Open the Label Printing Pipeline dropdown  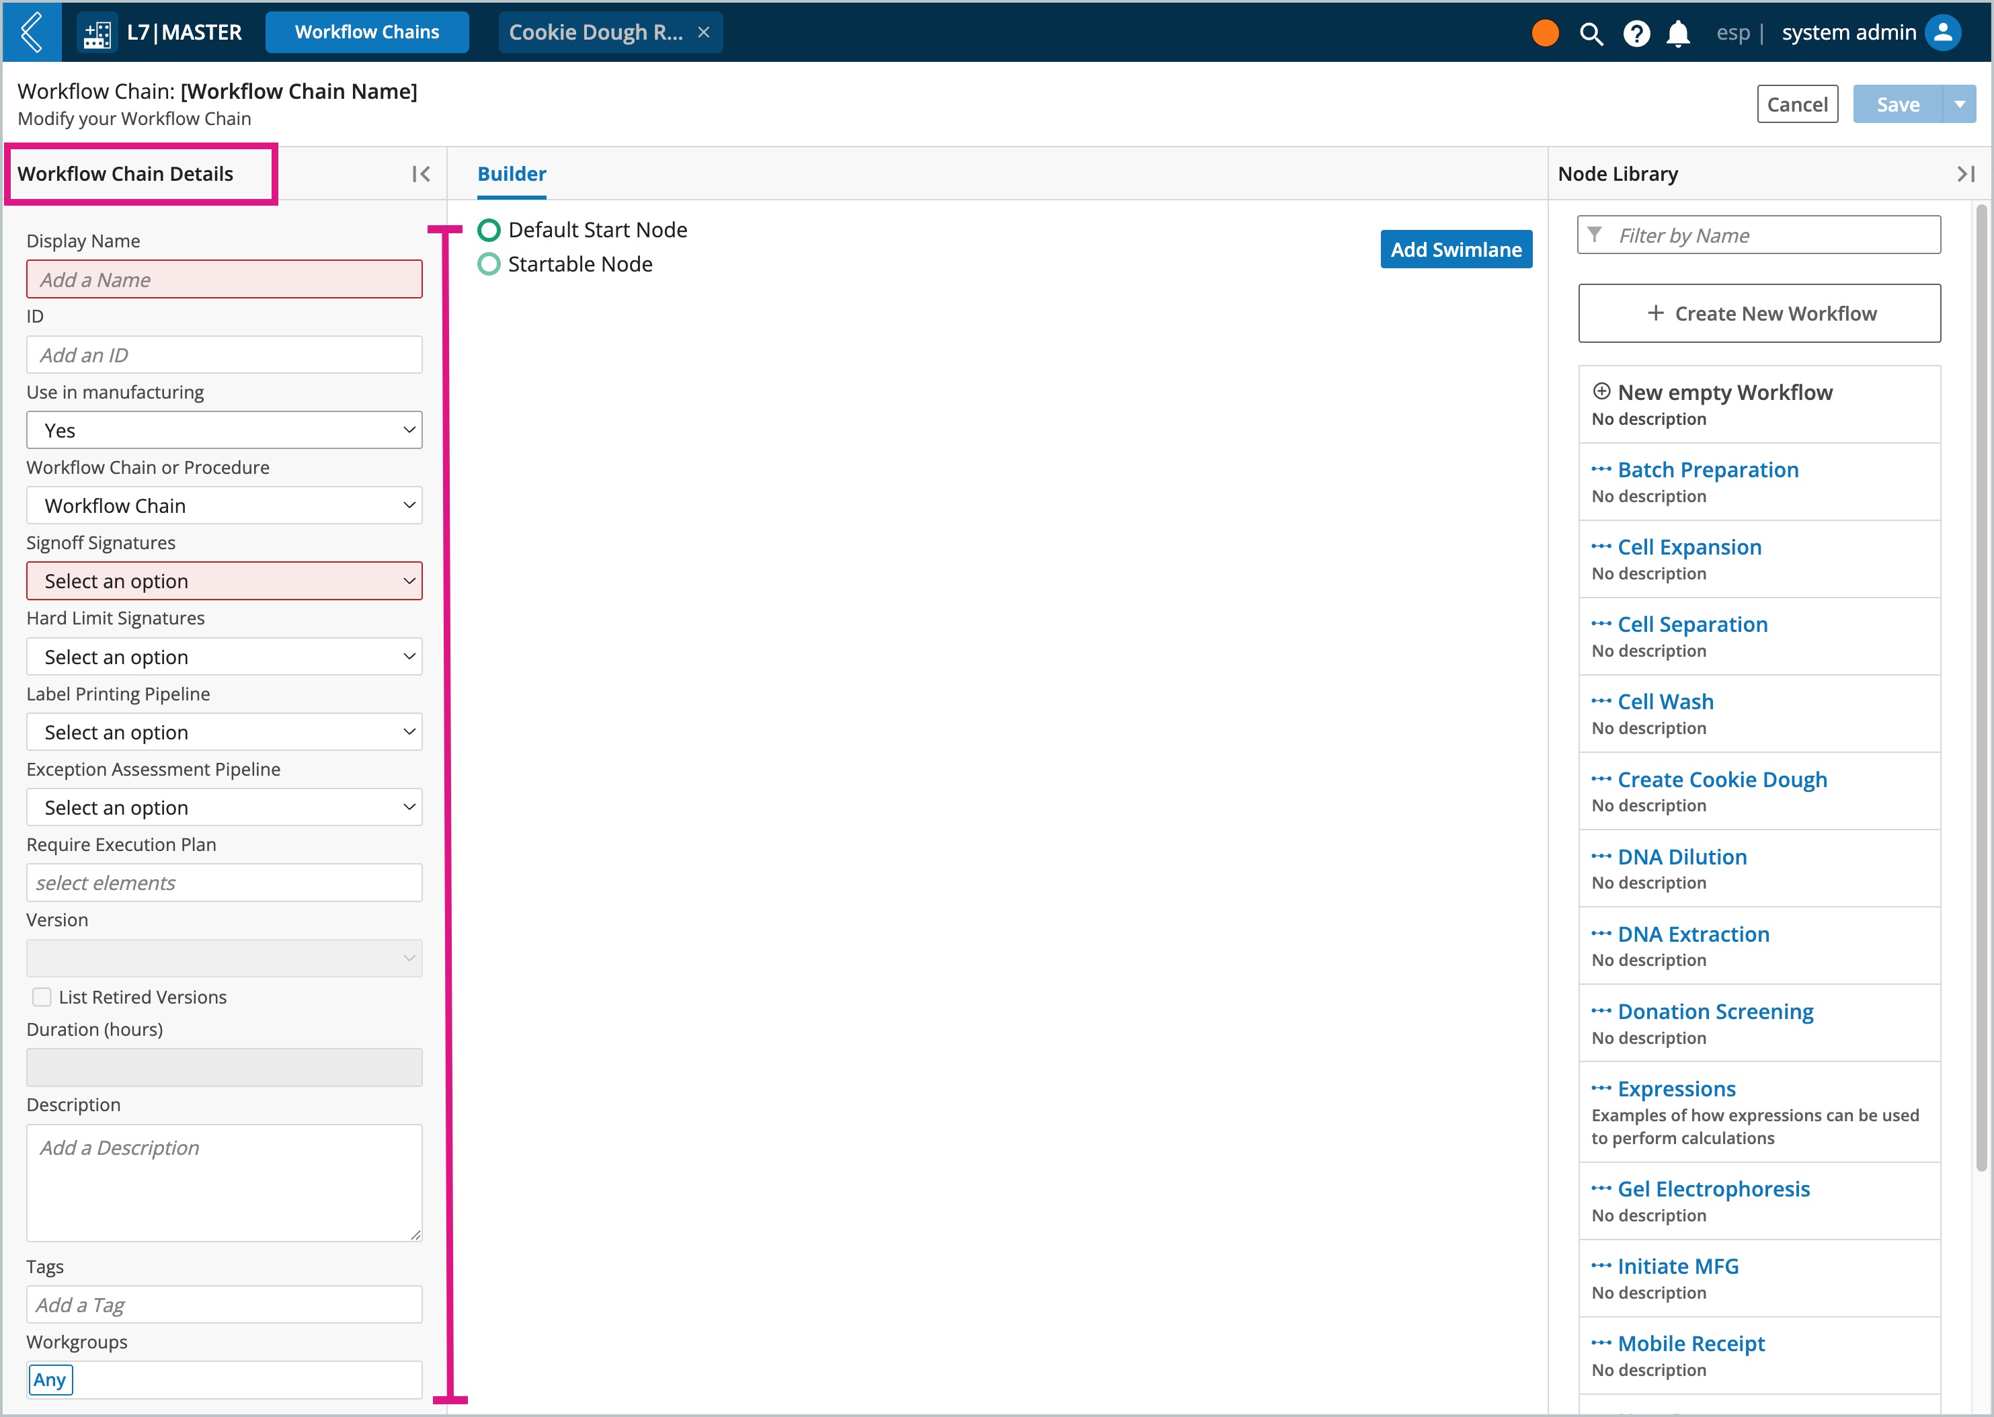tap(225, 732)
